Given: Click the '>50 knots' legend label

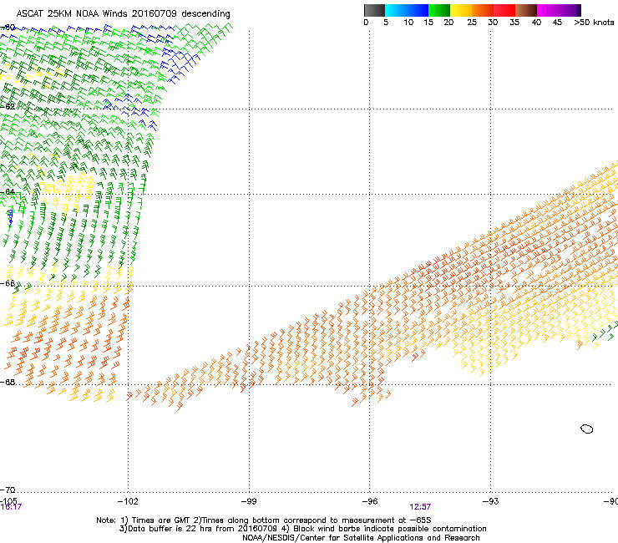Looking at the screenshot, I should pos(594,23).
